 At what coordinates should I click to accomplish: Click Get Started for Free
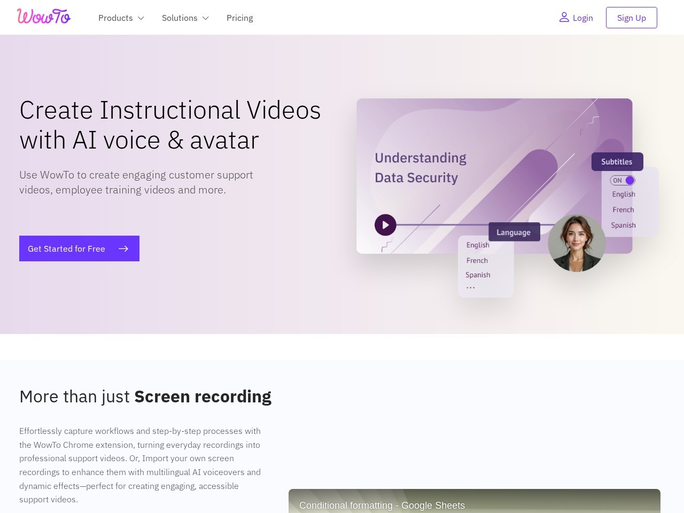click(x=79, y=248)
